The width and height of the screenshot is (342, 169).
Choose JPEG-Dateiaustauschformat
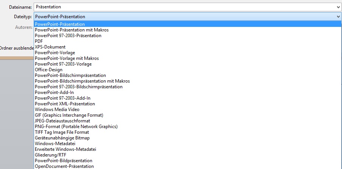click(x=188, y=120)
